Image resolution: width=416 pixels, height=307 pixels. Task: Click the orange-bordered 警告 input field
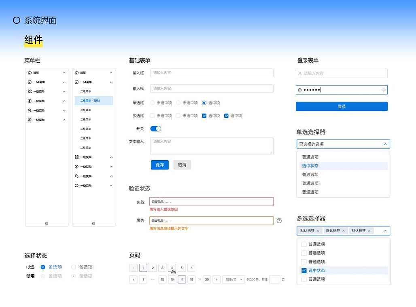[212, 220]
